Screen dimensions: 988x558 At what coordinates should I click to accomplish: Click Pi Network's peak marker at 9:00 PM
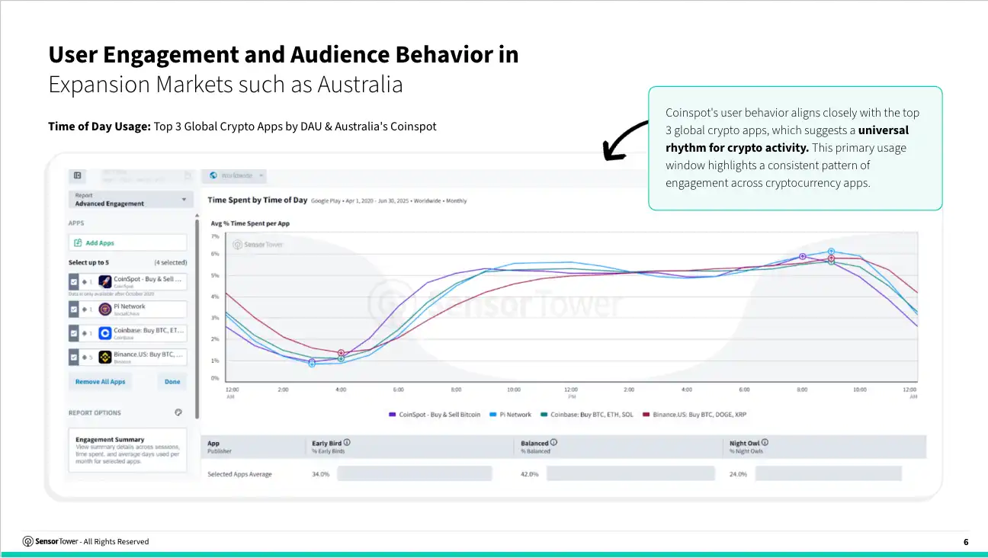(x=831, y=252)
